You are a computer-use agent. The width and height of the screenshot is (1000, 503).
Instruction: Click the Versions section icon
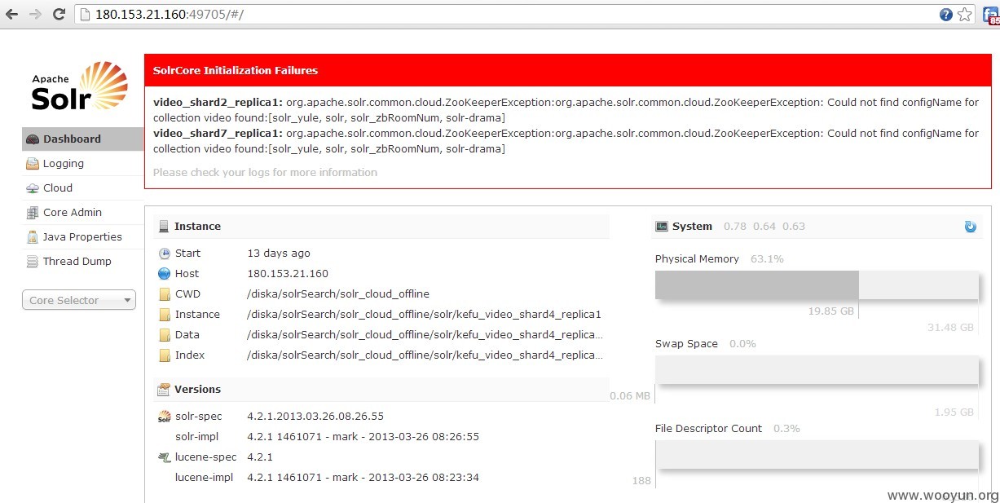[x=164, y=390]
